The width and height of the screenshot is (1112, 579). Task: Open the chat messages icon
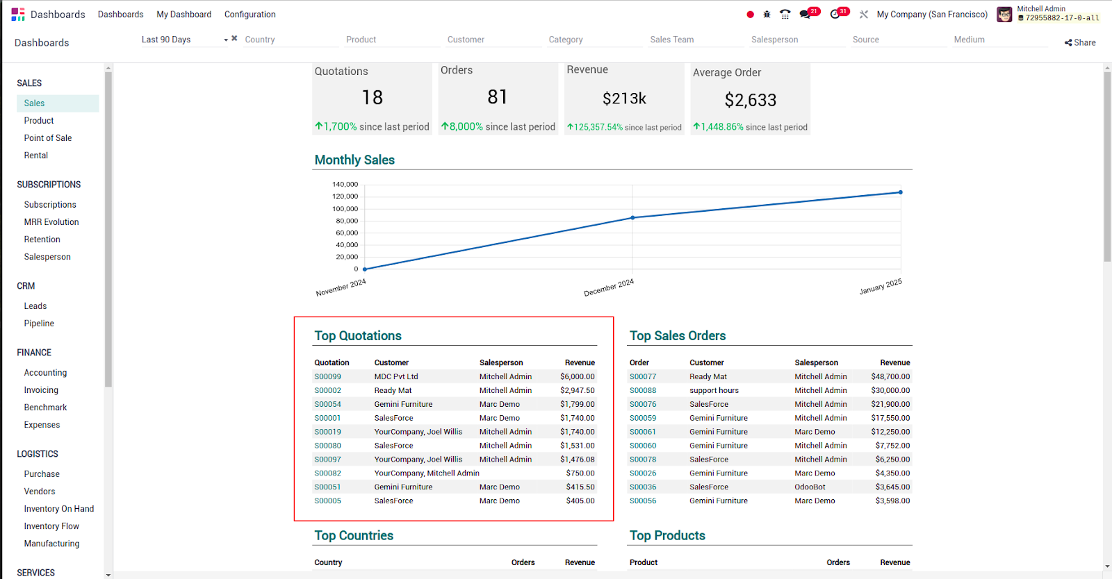[806, 15]
